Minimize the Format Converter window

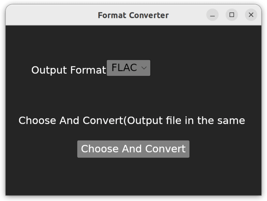click(x=212, y=15)
